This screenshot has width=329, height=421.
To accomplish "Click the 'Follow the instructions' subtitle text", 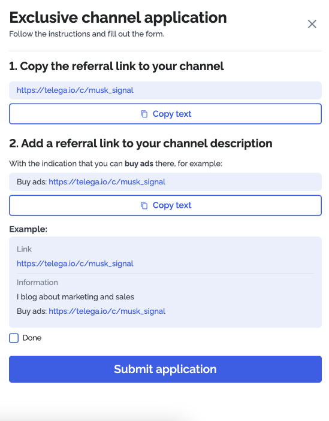I will 86,34.
